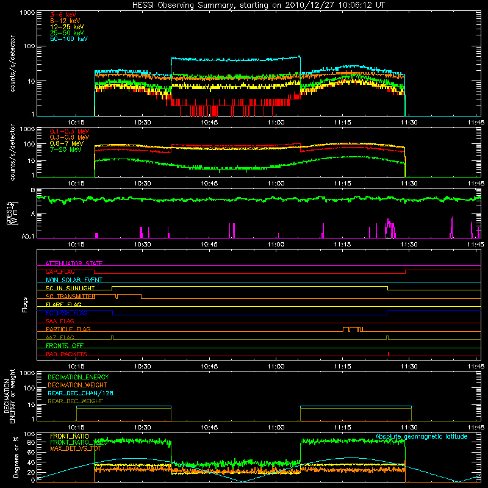
Task: Click the orange '6-12 keV' legend label
Action: (x=65, y=21)
